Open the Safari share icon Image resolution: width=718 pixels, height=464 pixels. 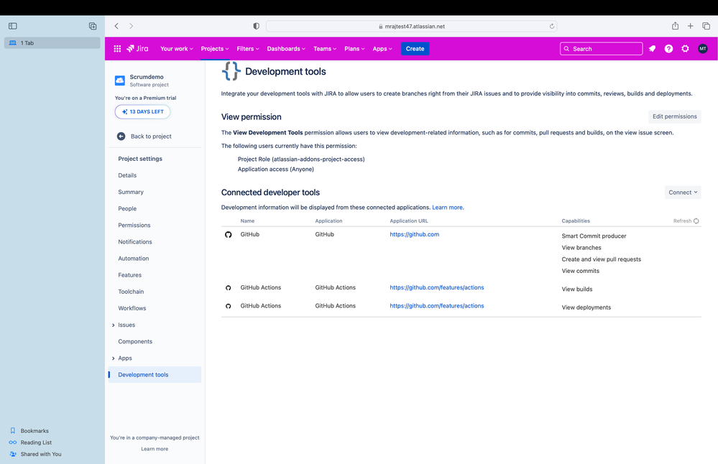pyautogui.click(x=675, y=26)
